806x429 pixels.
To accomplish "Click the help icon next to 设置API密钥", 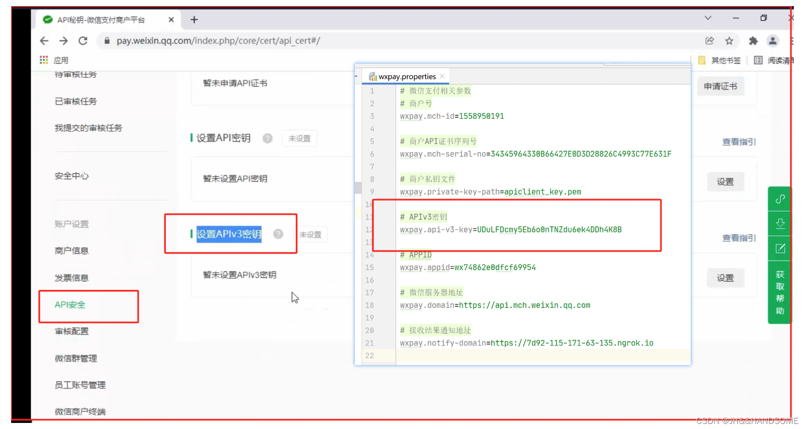I will [x=267, y=138].
